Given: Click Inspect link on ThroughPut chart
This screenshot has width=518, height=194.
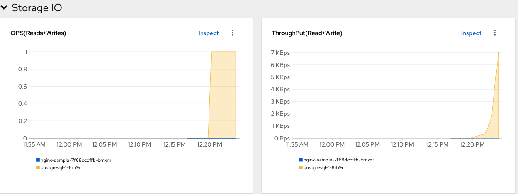Looking at the screenshot, I should (x=471, y=33).
